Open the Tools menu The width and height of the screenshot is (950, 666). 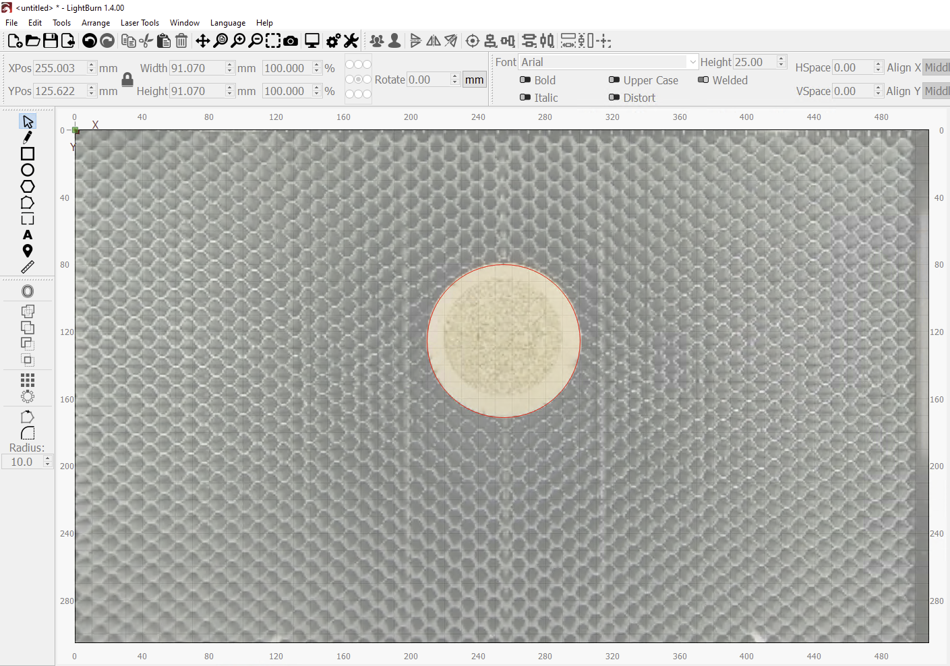coord(61,23)
